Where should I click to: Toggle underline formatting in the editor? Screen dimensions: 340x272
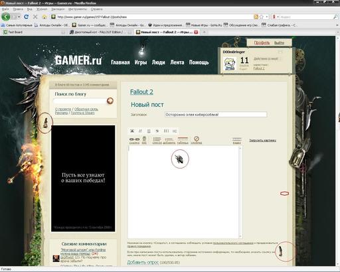pyautogui.click(x=149, y=131)
